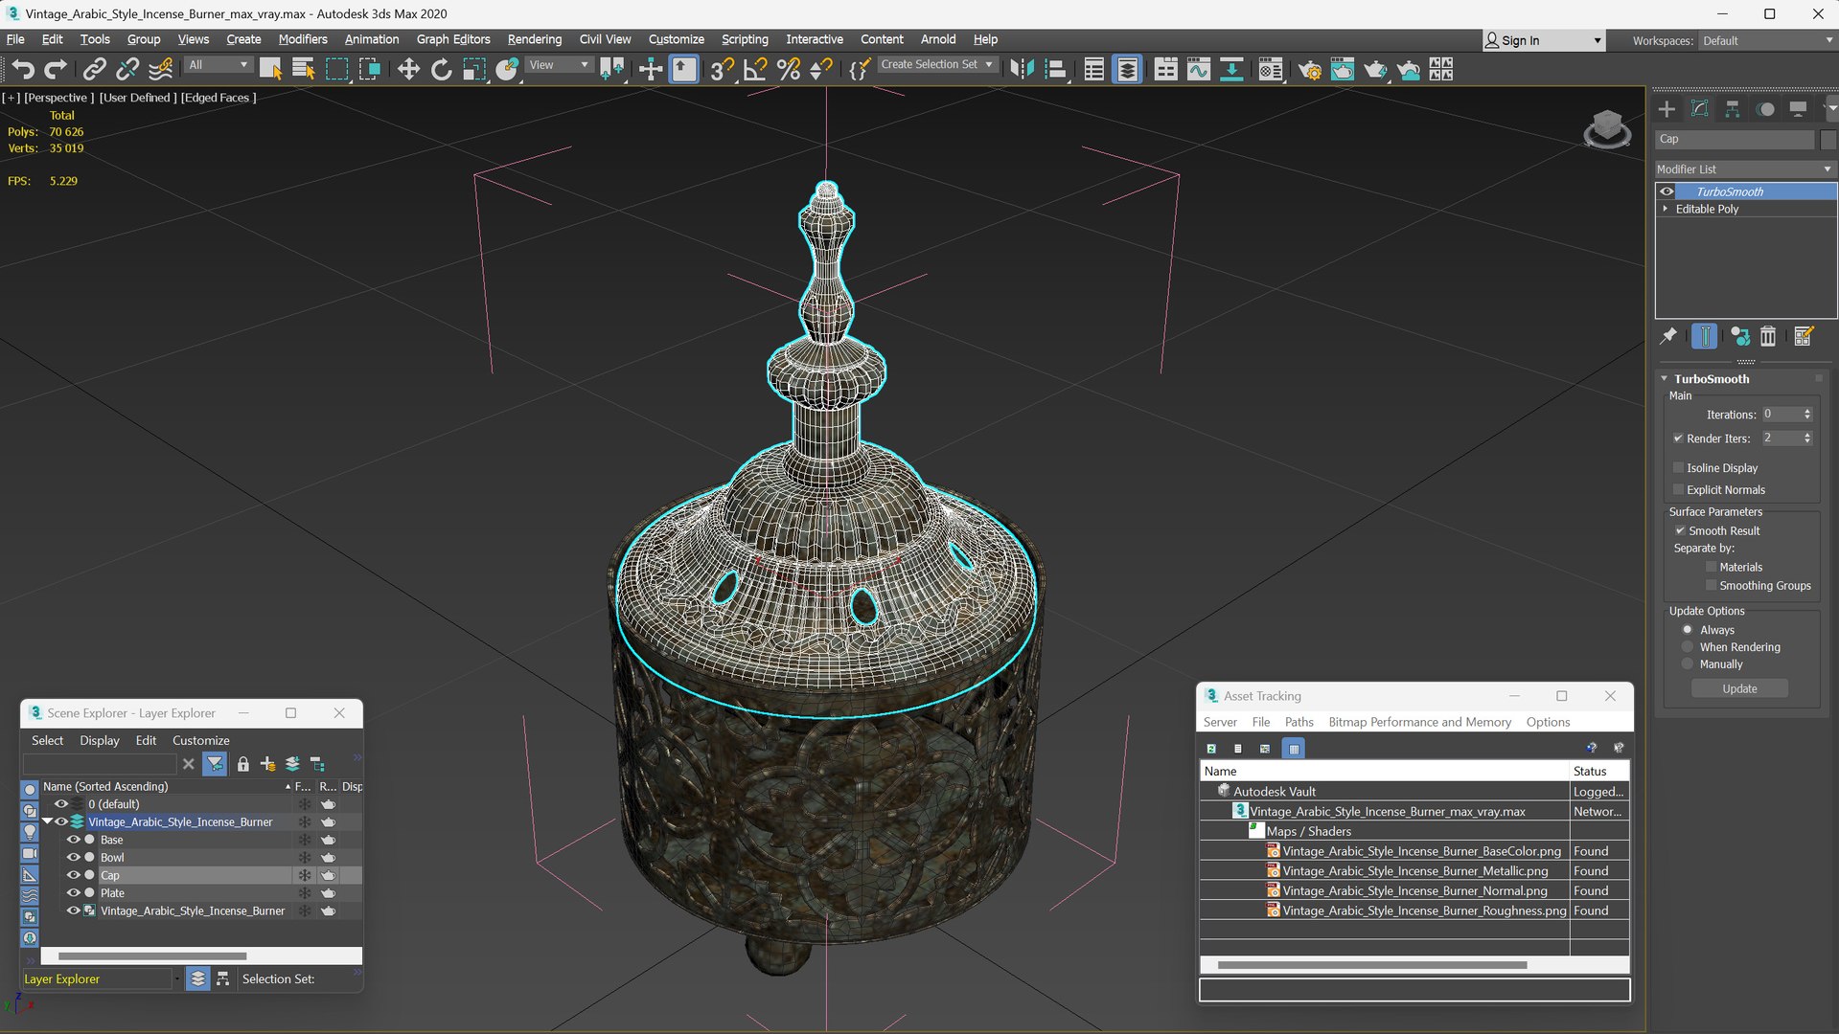Click the lock icon in Layer Explorer
Screen dimensions: 1839x1034
pyautogui.click(x=243, y=764)
